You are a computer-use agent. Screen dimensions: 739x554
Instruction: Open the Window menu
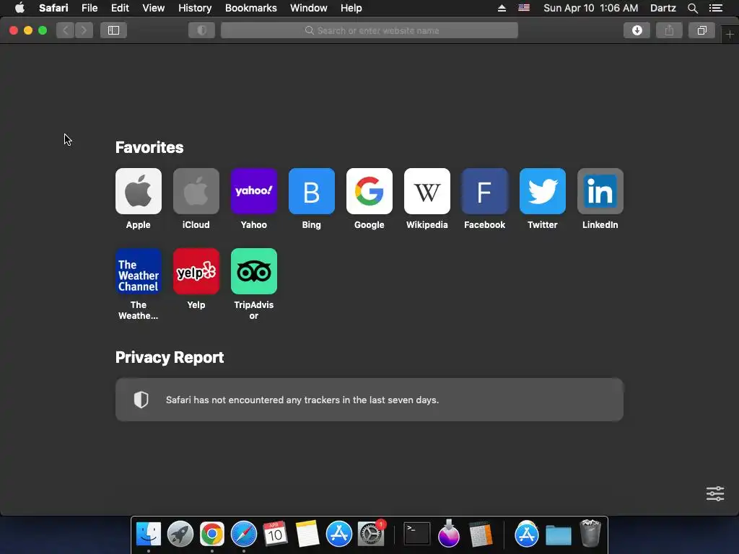click(x=309, y=8)
